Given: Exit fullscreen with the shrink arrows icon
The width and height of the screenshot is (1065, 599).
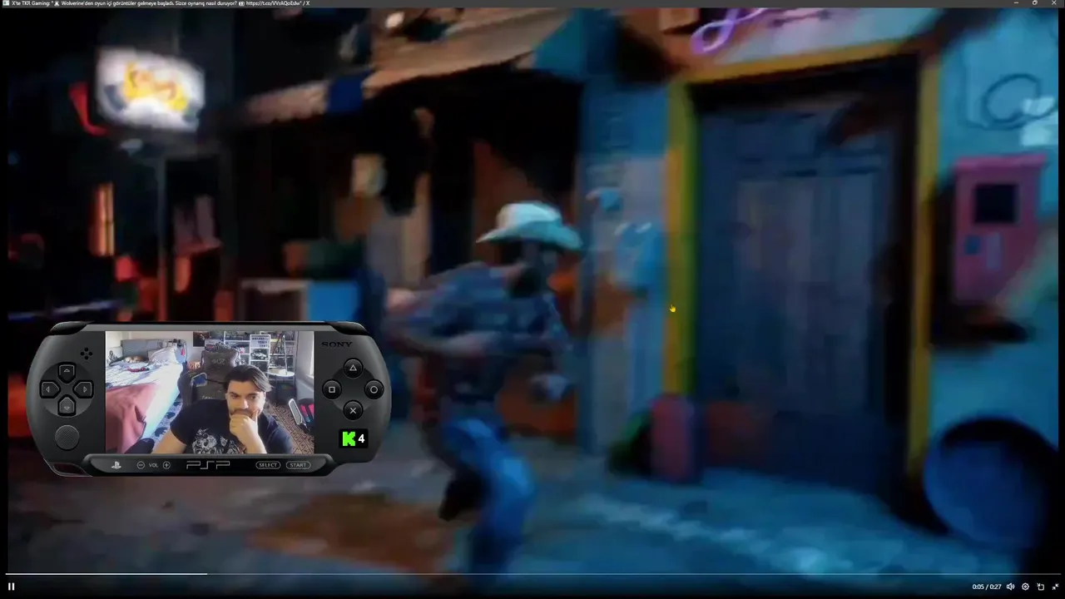Looking at the screenshot, I should click(1055, 587).
